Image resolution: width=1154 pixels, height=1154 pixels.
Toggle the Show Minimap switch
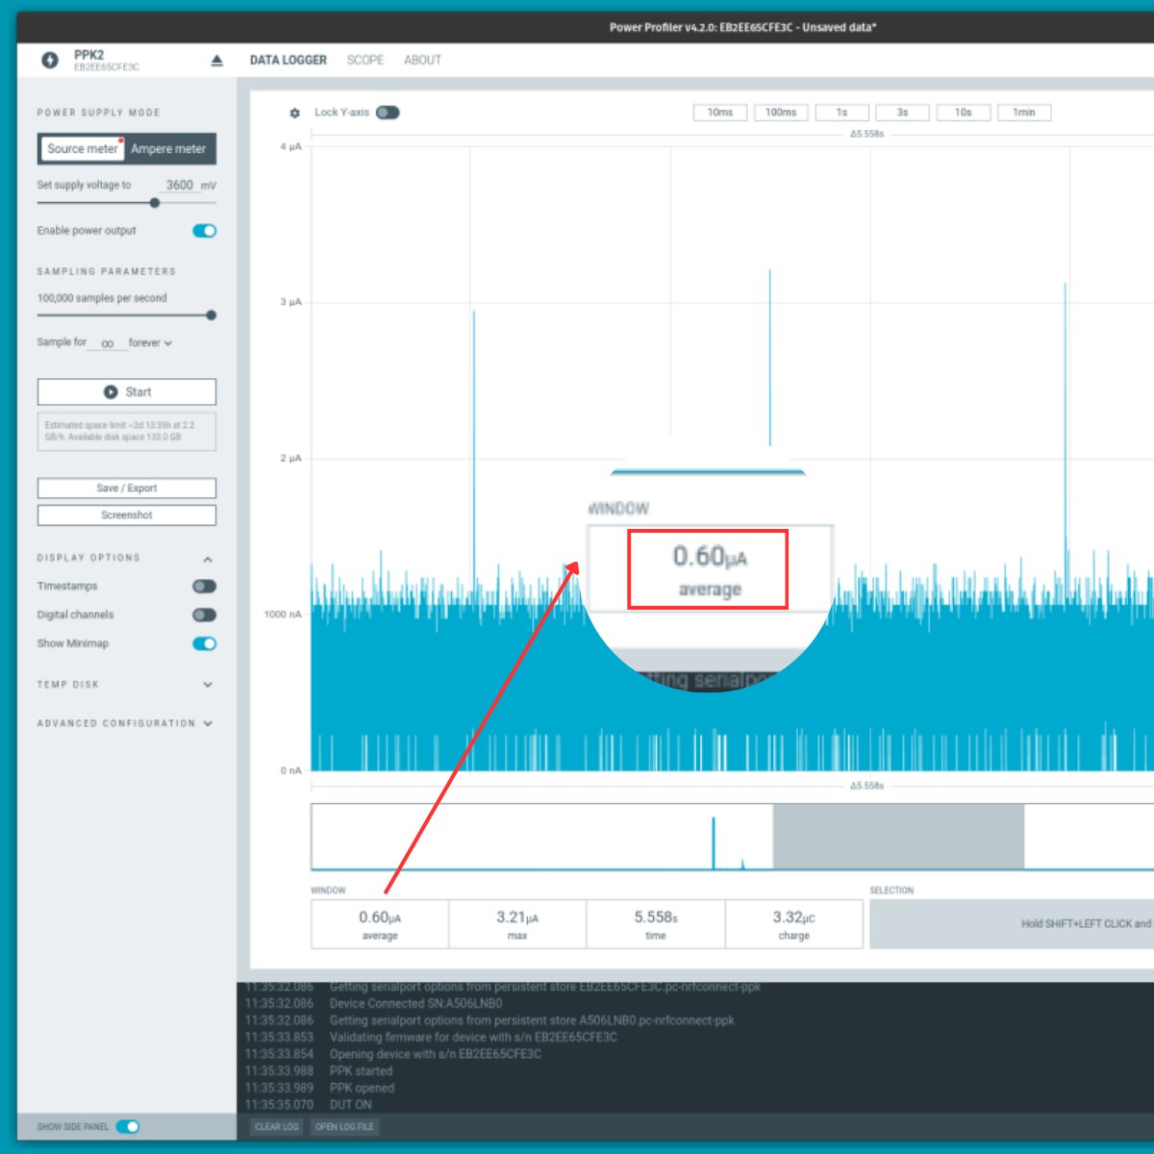pos(205,644)
